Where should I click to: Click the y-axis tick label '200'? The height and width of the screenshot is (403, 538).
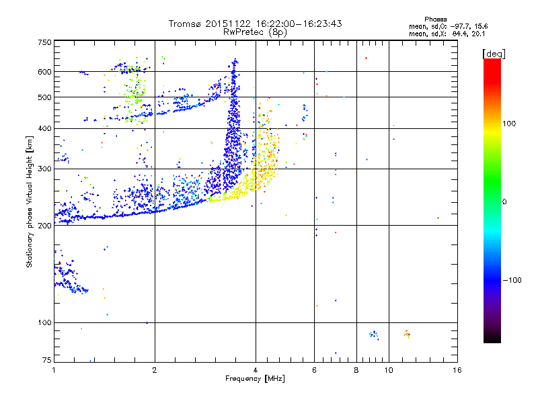(44, 226)
